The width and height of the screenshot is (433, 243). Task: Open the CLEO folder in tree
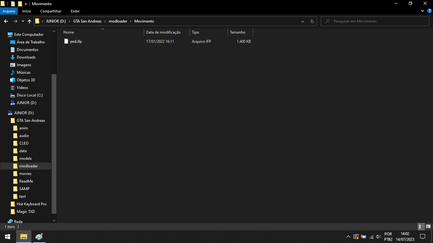click(x=24, y=143)
